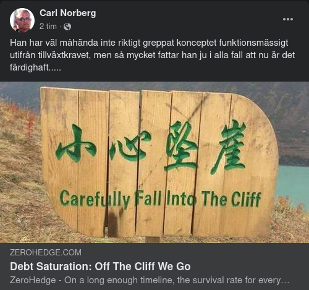Click the green Chinese characters on the sign

coord(151,147)
